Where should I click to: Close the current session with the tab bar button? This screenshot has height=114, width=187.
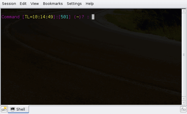click(183, 109)
